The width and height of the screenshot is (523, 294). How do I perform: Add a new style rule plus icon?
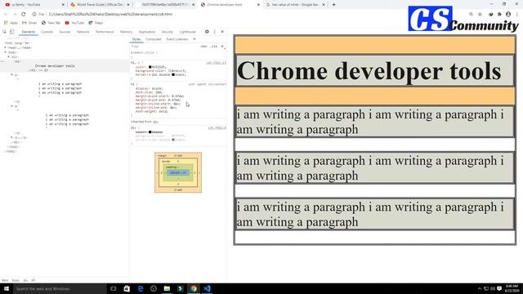222,47
